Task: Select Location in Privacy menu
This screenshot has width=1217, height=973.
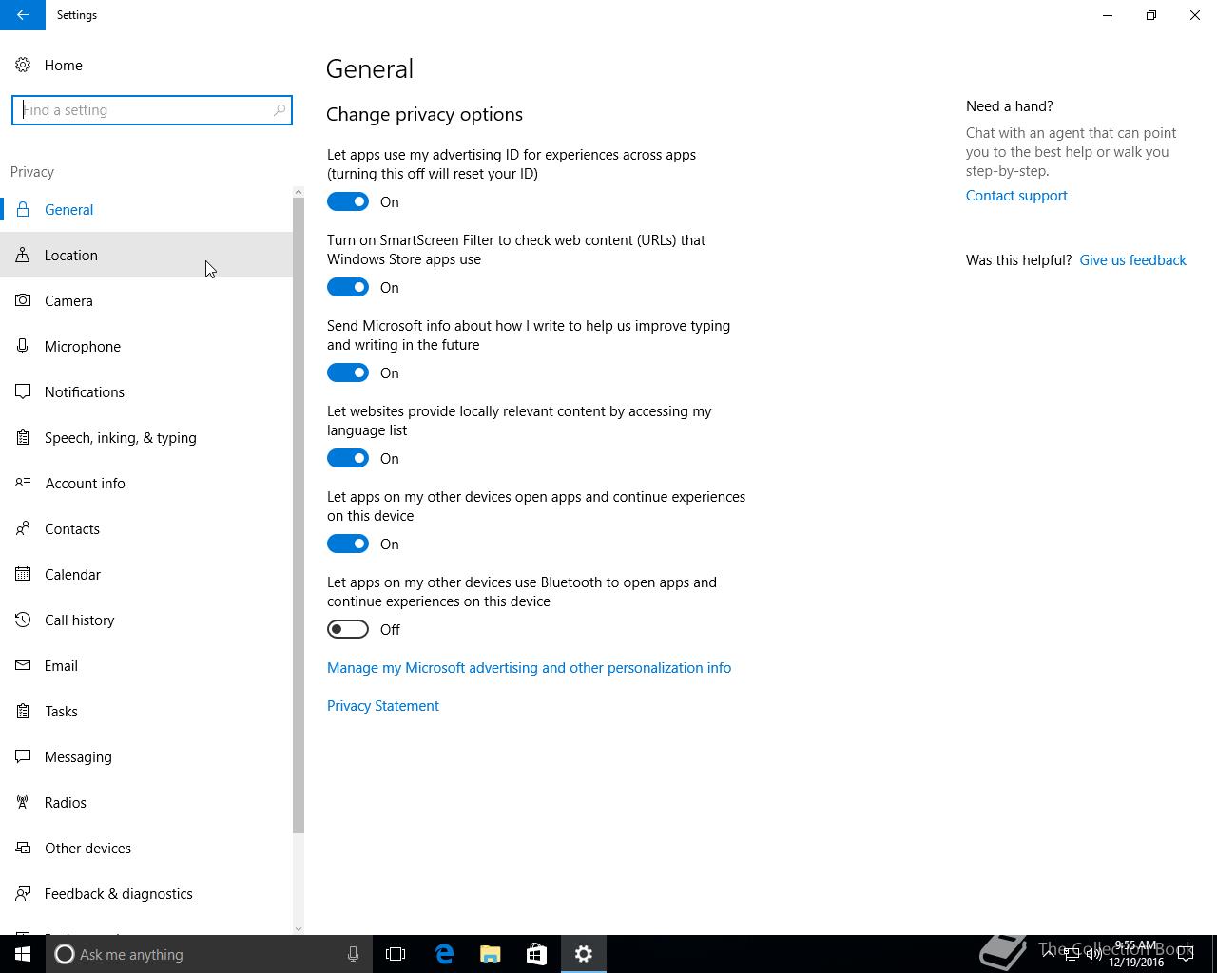Action: [146, 255]
